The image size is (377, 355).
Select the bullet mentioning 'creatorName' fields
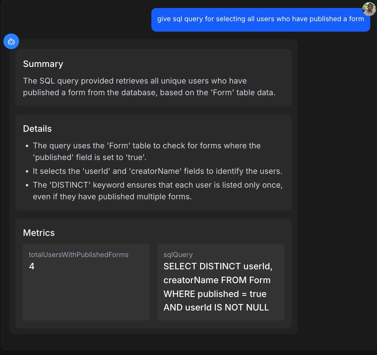coord(157,171)
